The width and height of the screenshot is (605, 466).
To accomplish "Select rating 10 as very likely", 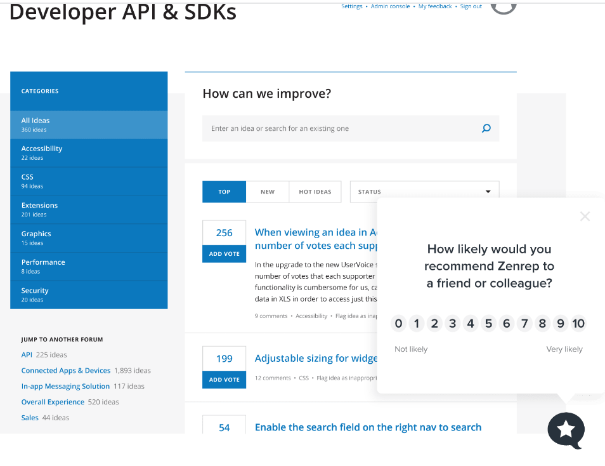I will [x=578, y=324].
